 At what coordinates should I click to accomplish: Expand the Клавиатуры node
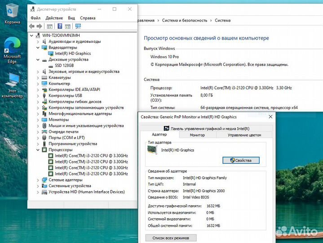pyautogui.click(x=38, y=78)
